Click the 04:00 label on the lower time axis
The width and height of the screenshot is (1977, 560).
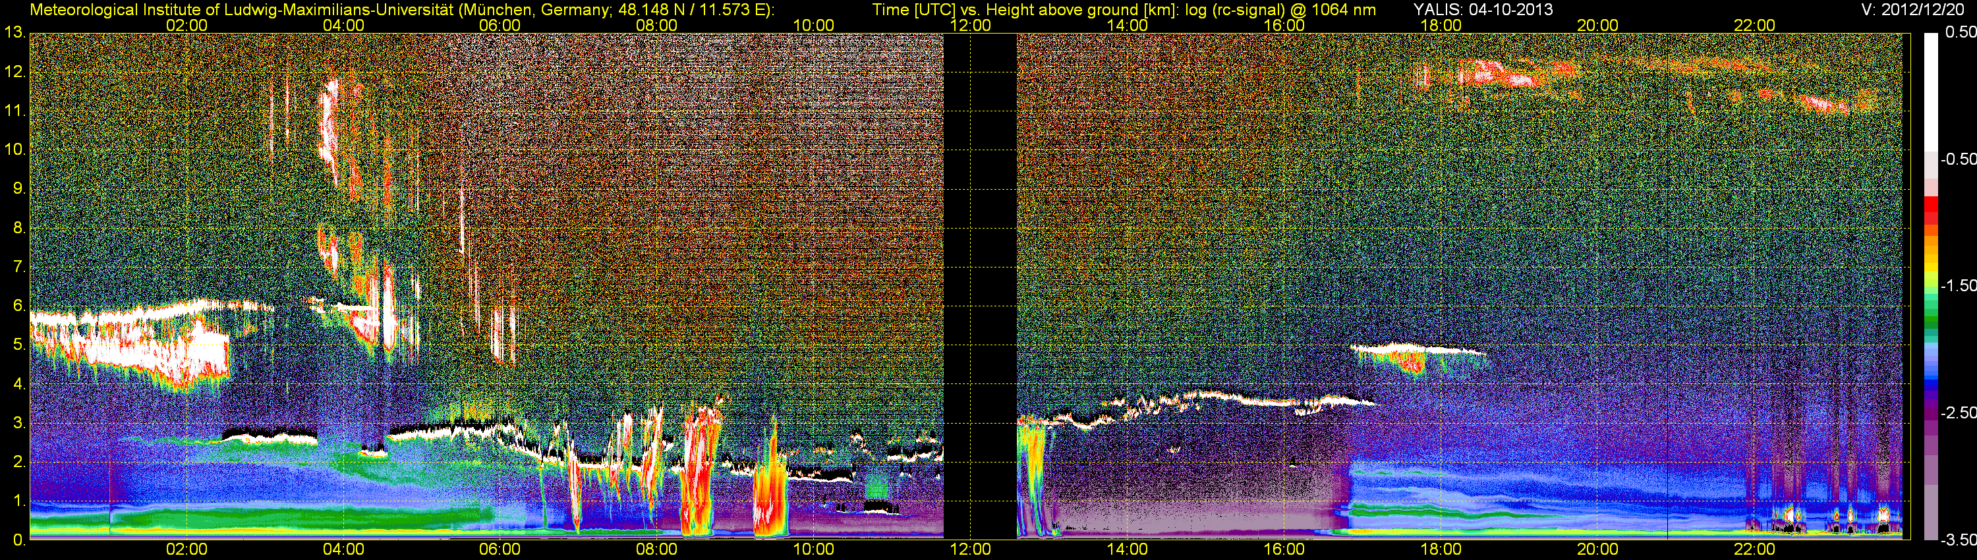click(343, 549)
